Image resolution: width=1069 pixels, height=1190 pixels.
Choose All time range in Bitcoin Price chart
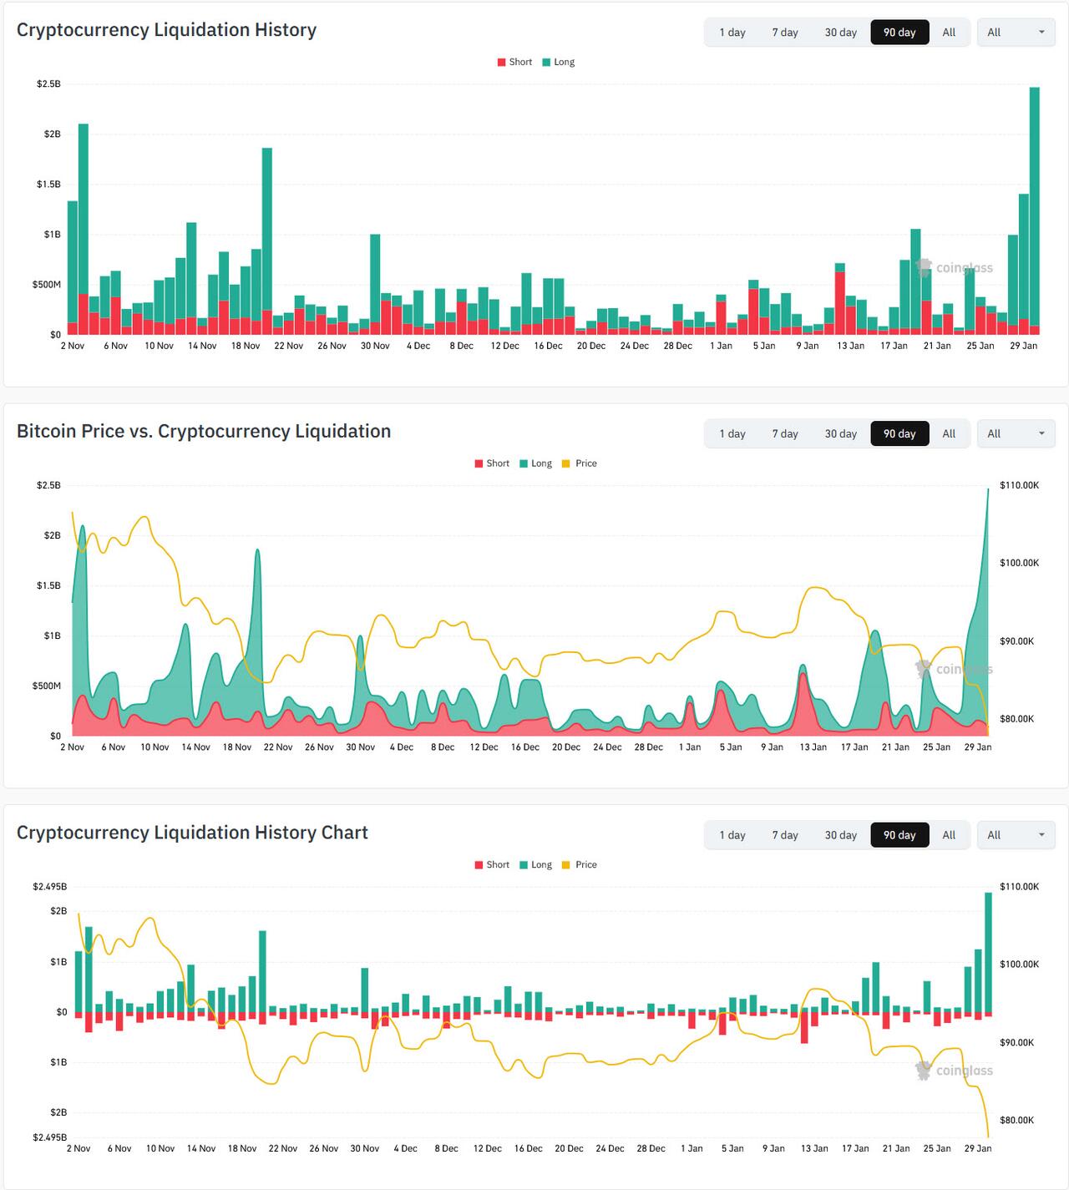pos(949,433)
